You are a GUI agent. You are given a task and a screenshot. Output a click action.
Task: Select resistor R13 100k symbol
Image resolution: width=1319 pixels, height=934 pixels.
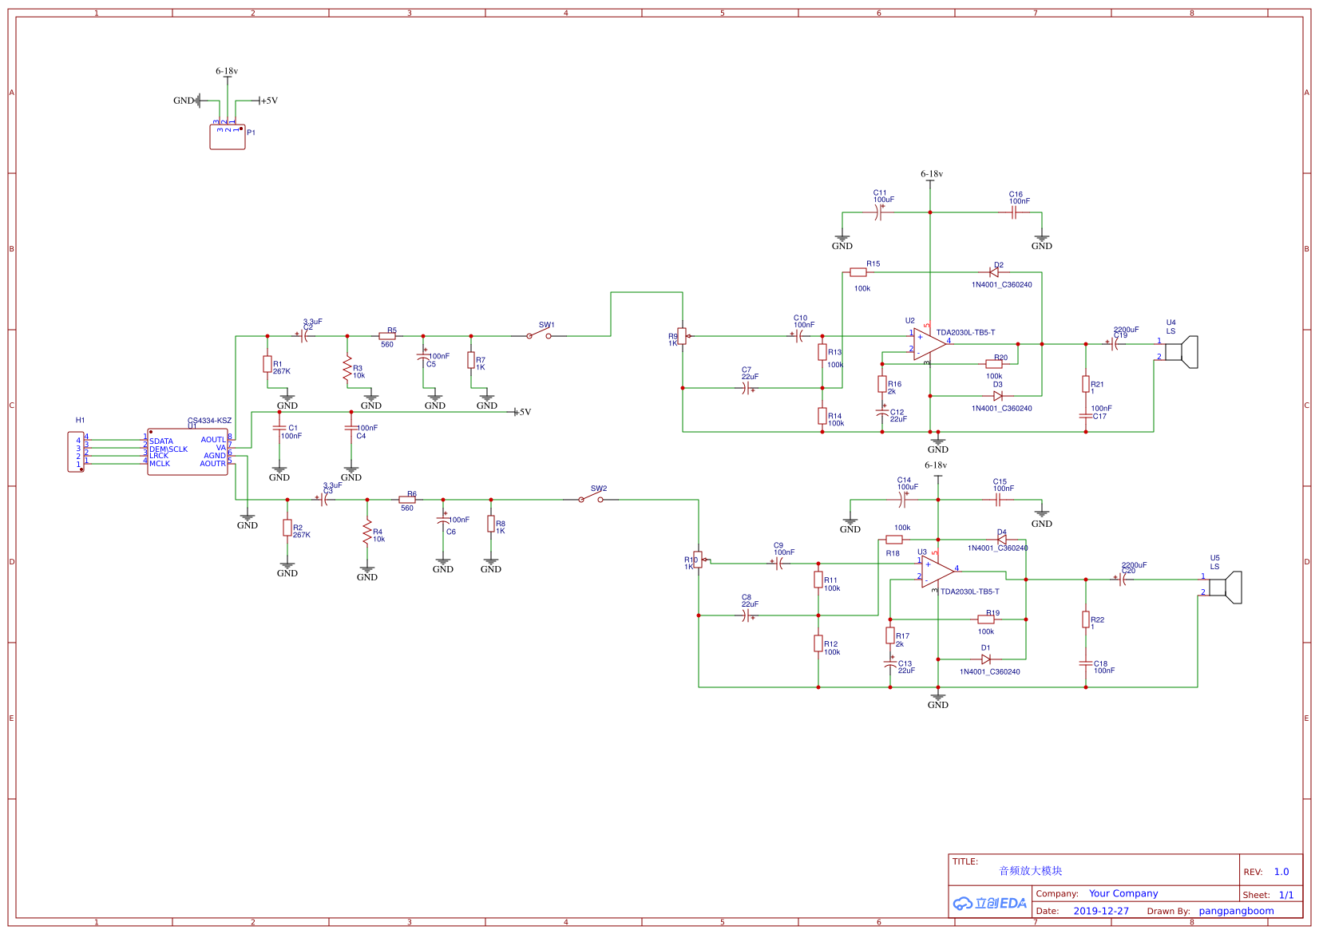click(x=822, y=352)
